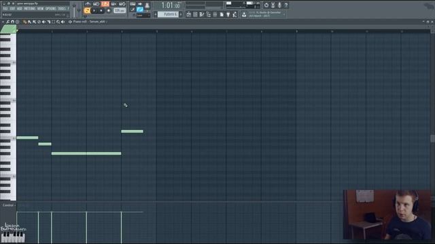Select the highest note in the grid
This screenshot has width=435, height=244.
tap(132, 131)
